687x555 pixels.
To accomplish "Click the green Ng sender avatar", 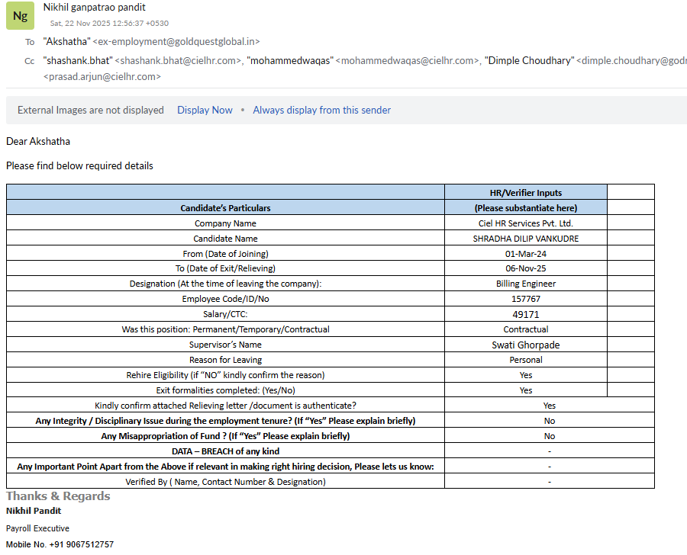I will click(21, 15).
